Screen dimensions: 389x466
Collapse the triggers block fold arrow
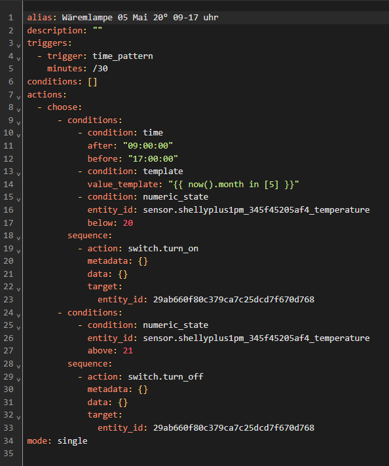coord(18,46)
